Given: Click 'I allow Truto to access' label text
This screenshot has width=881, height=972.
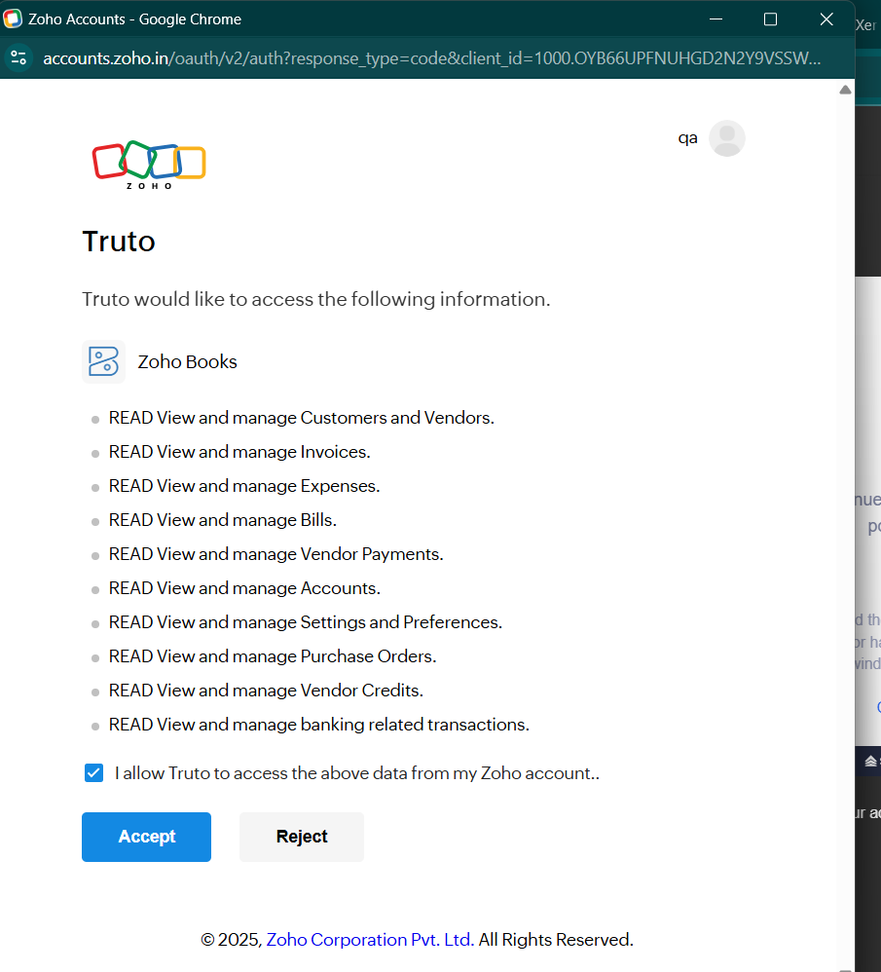Looking at the screenshot, I should pos(357,773).
